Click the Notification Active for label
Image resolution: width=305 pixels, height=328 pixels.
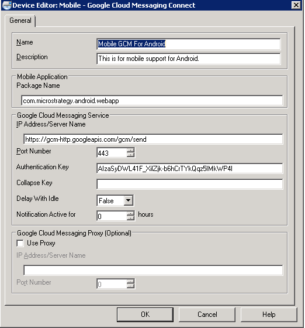(46, 214)
